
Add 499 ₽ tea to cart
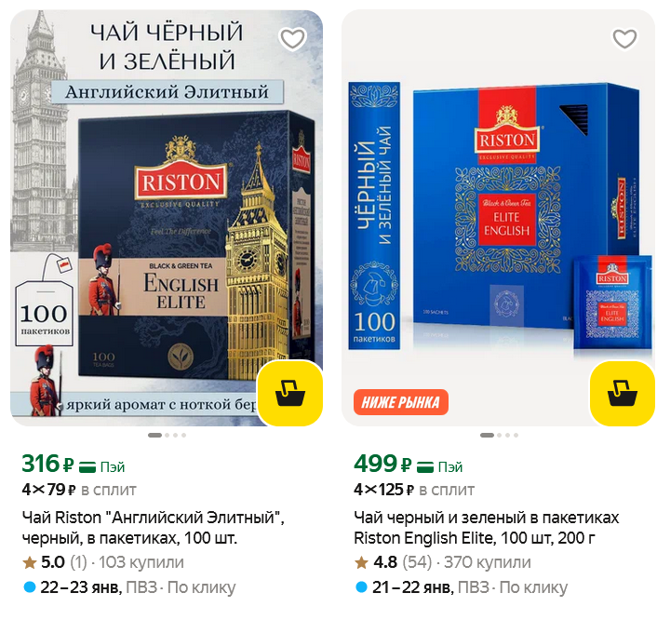point(623,393)
